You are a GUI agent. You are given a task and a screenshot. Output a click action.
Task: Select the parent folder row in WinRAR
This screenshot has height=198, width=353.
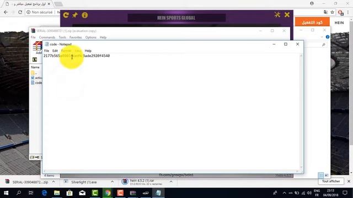[34, 73]
